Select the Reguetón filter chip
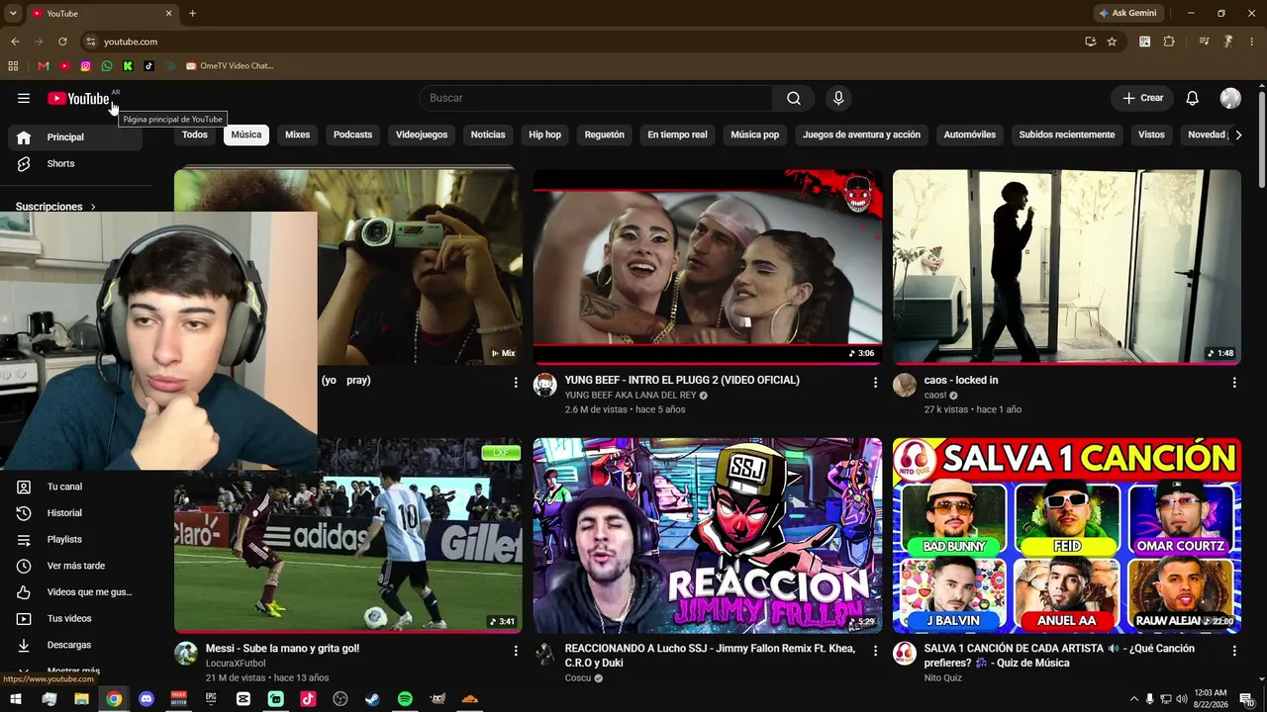Image resolution: width=1267 pixels, height=712 pixels. click(x=605, y=134)
